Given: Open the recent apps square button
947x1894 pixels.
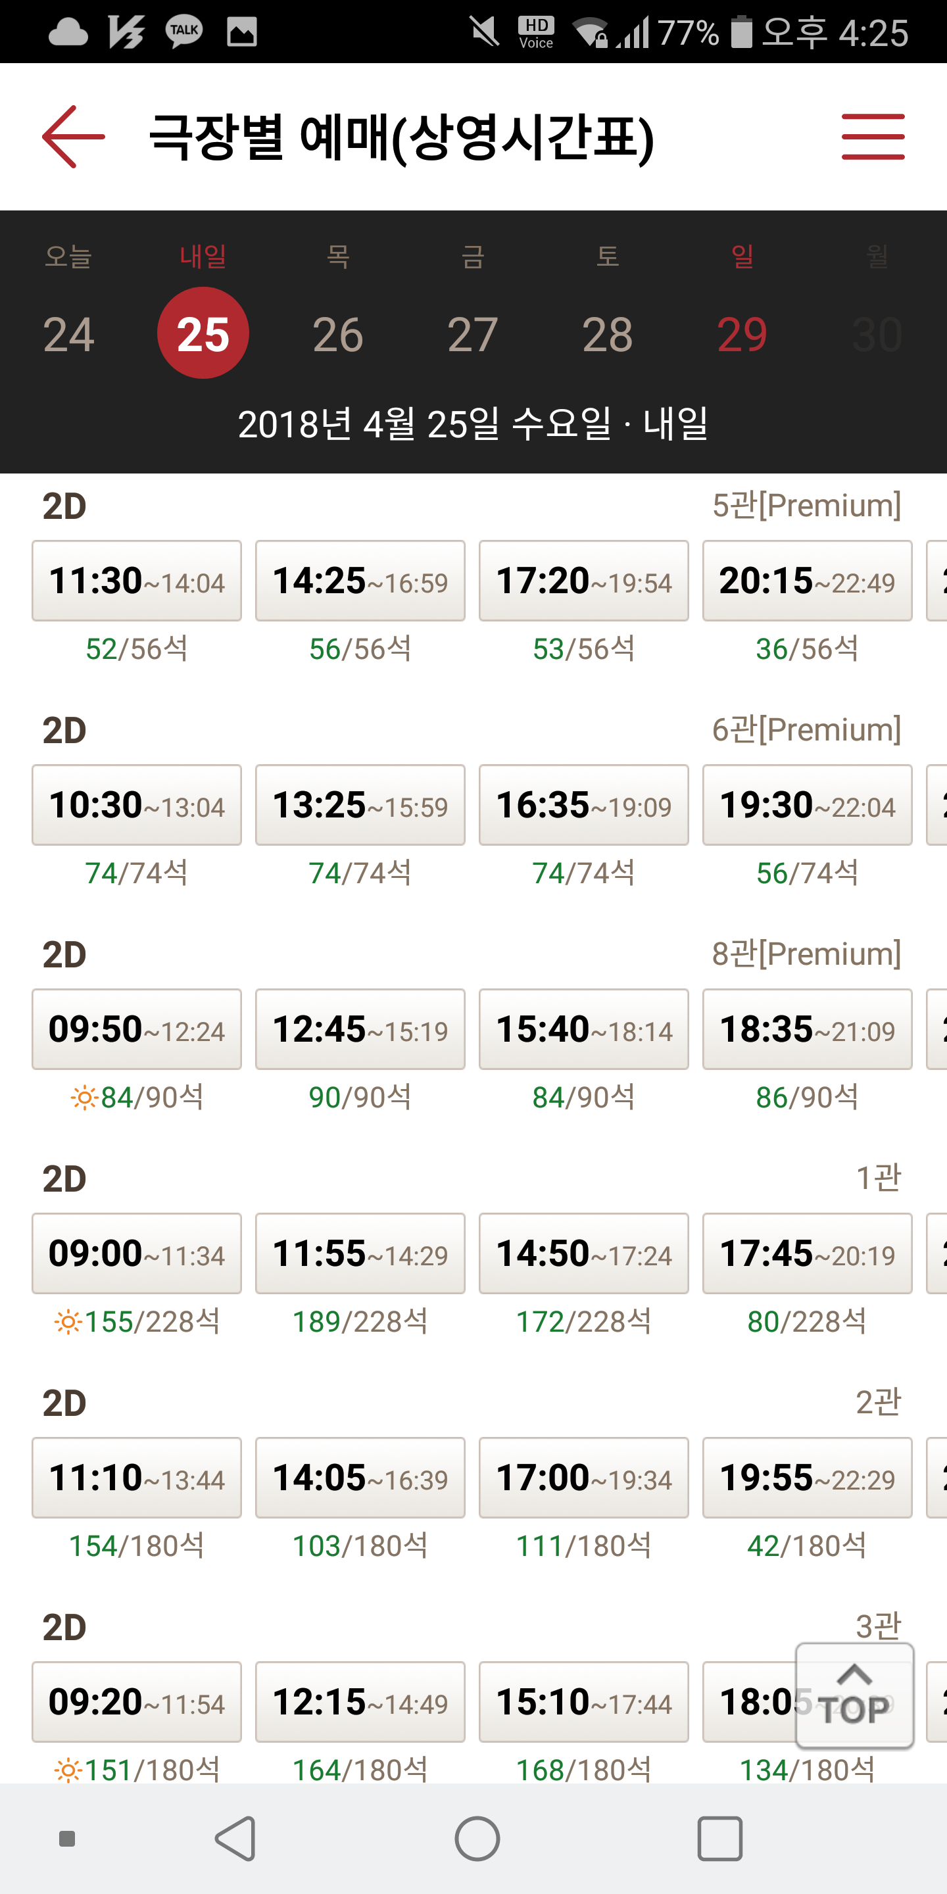Looking at the screenshot, I should [x=719, y=1838].
